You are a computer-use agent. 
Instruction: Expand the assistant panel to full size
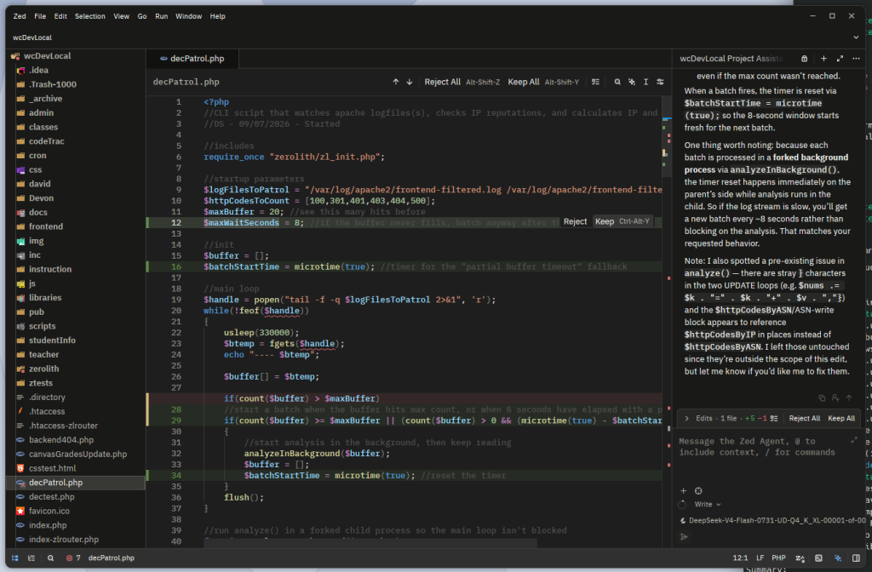[840, 59]
